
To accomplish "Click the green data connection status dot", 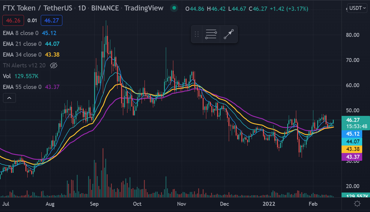I will tap(174, 8).
